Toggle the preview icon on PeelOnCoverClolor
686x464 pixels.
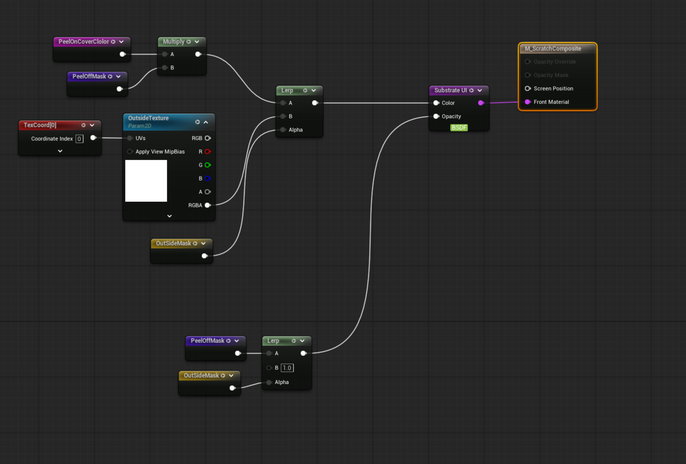[113, 42]
